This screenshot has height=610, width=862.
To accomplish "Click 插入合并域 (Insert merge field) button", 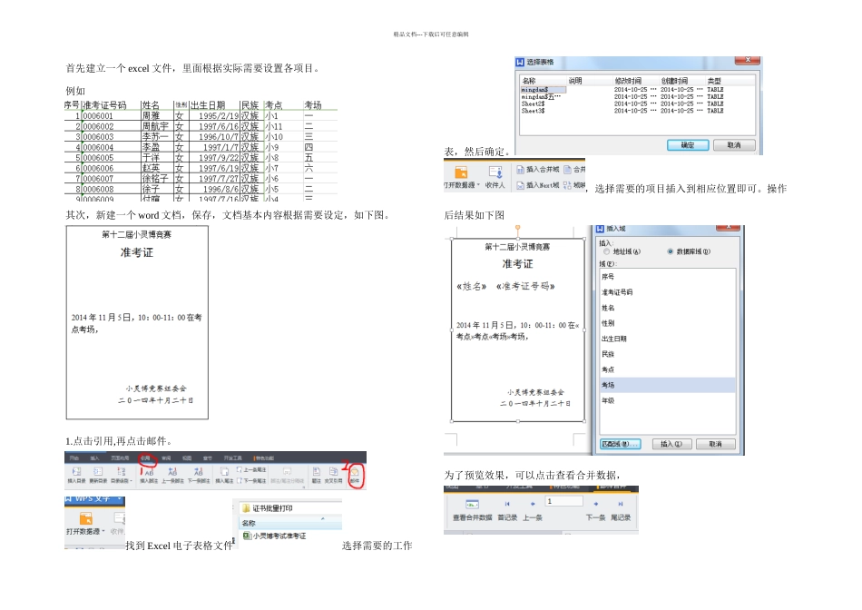I will (x=538, y=170).
